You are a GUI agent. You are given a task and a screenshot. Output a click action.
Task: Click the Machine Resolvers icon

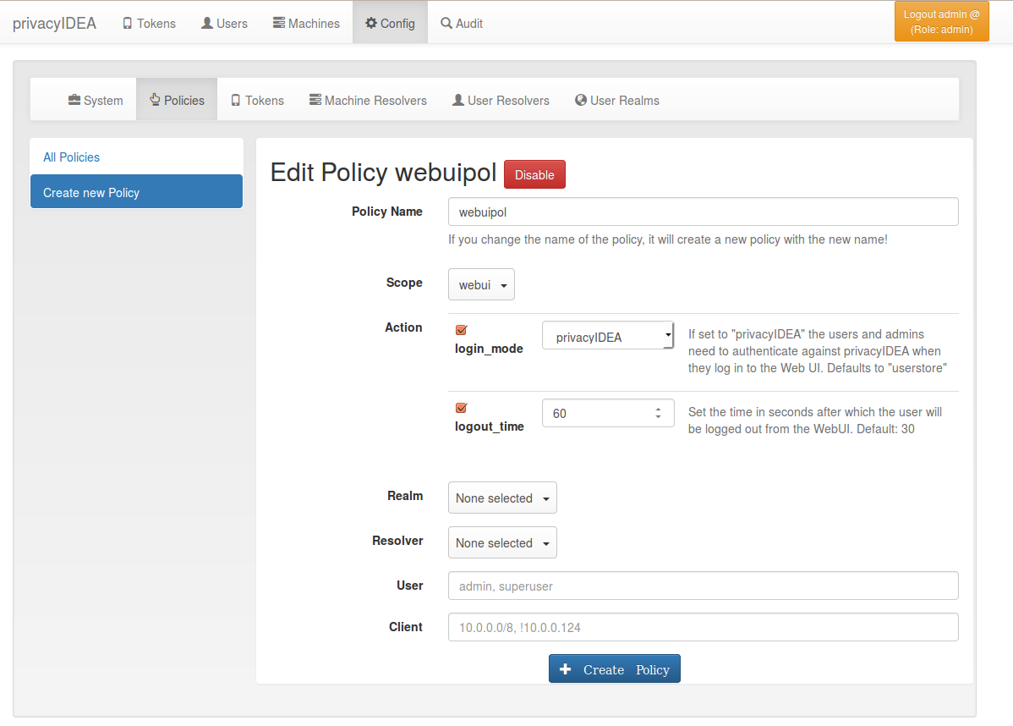click(314, 100)
